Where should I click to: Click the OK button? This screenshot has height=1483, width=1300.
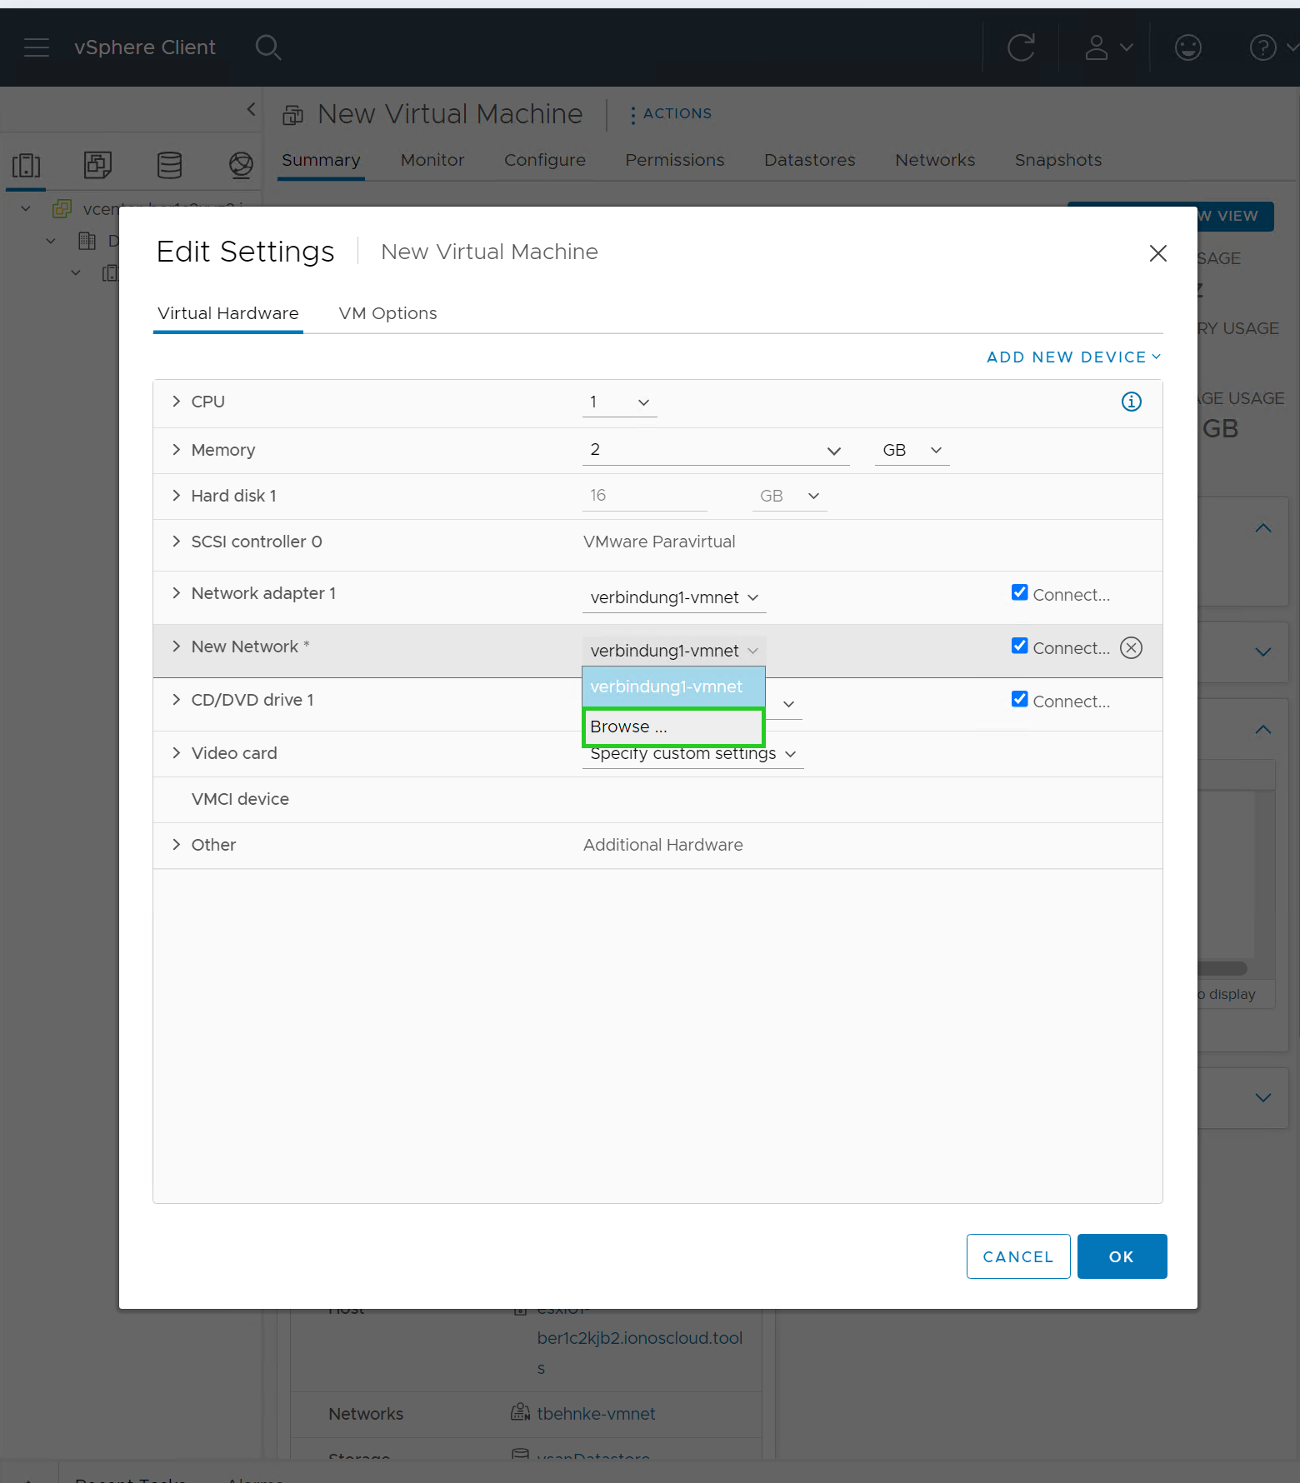point(1121,1256)
